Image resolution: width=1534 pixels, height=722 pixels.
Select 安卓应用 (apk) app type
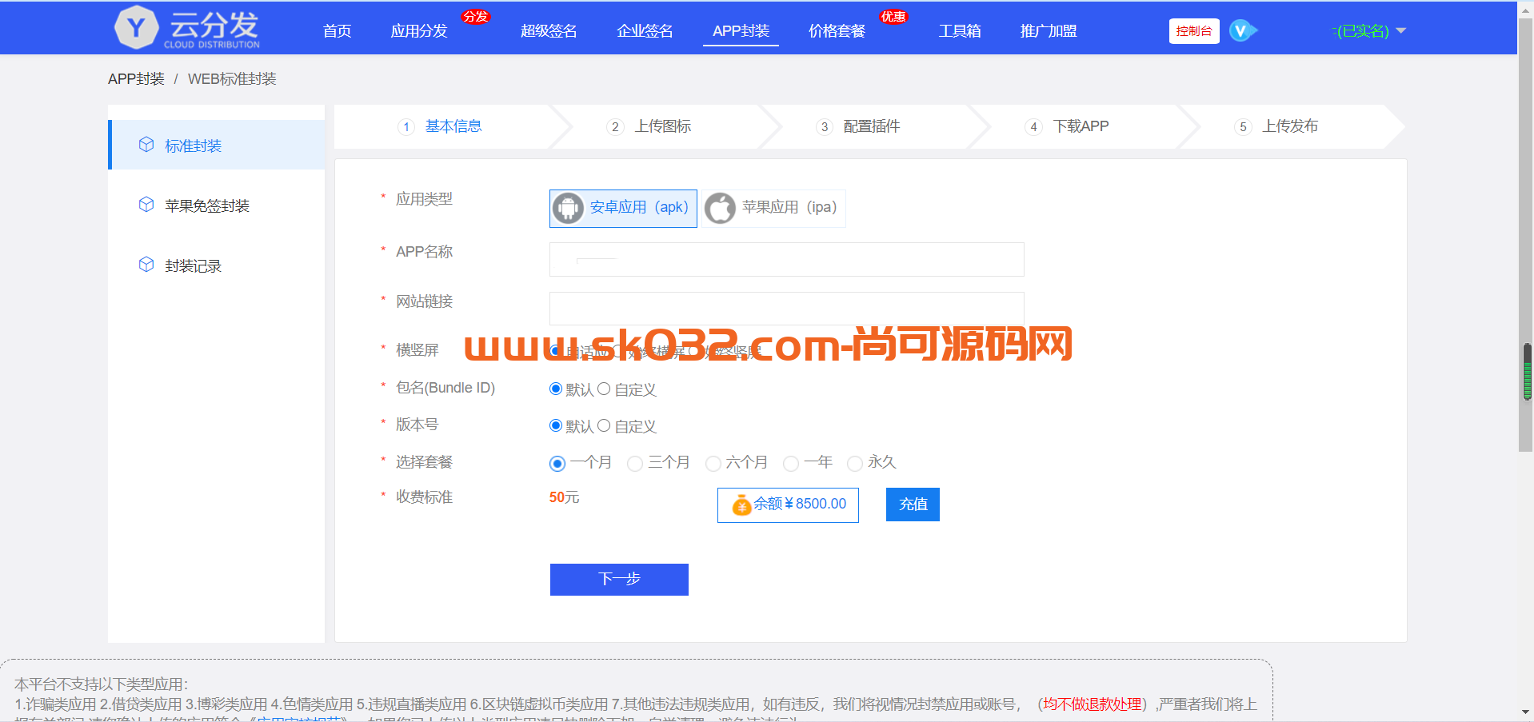pos(623,208)
